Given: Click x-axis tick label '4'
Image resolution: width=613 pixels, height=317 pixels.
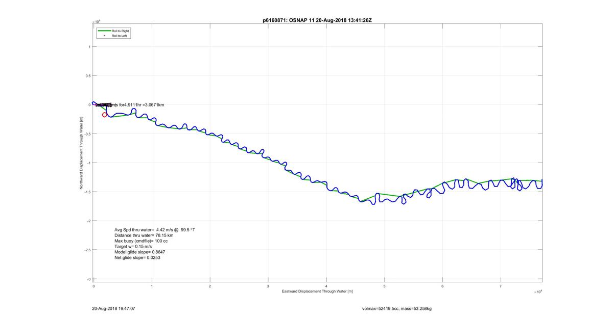Looking at the screenshot, I should (326, 286).
